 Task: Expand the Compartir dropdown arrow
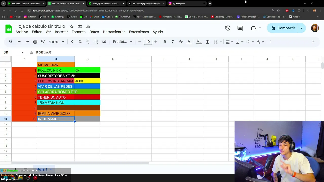(x=301, y=28)
